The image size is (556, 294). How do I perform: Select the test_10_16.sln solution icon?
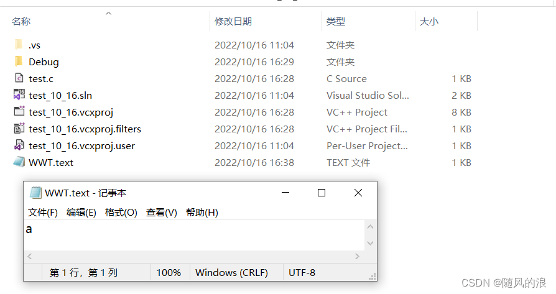(x=19, y=95)
